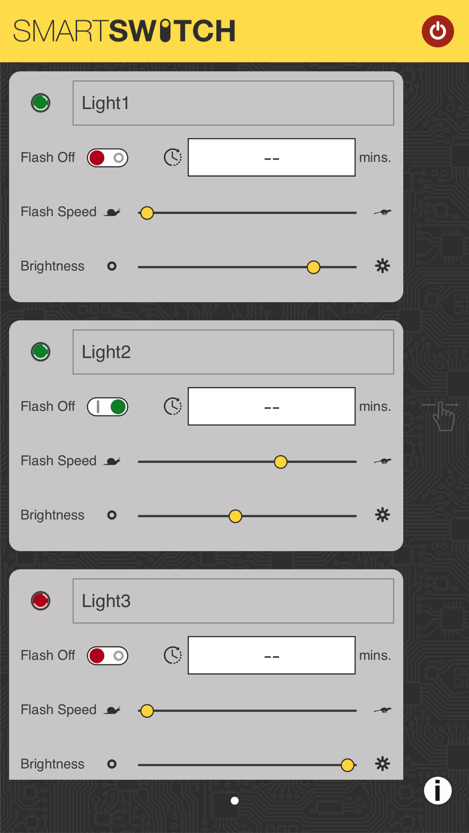Image resolution: width=469 pixels, height=833 pixels.
Task: Click the Light1 name field
Action: coord(233,103)
